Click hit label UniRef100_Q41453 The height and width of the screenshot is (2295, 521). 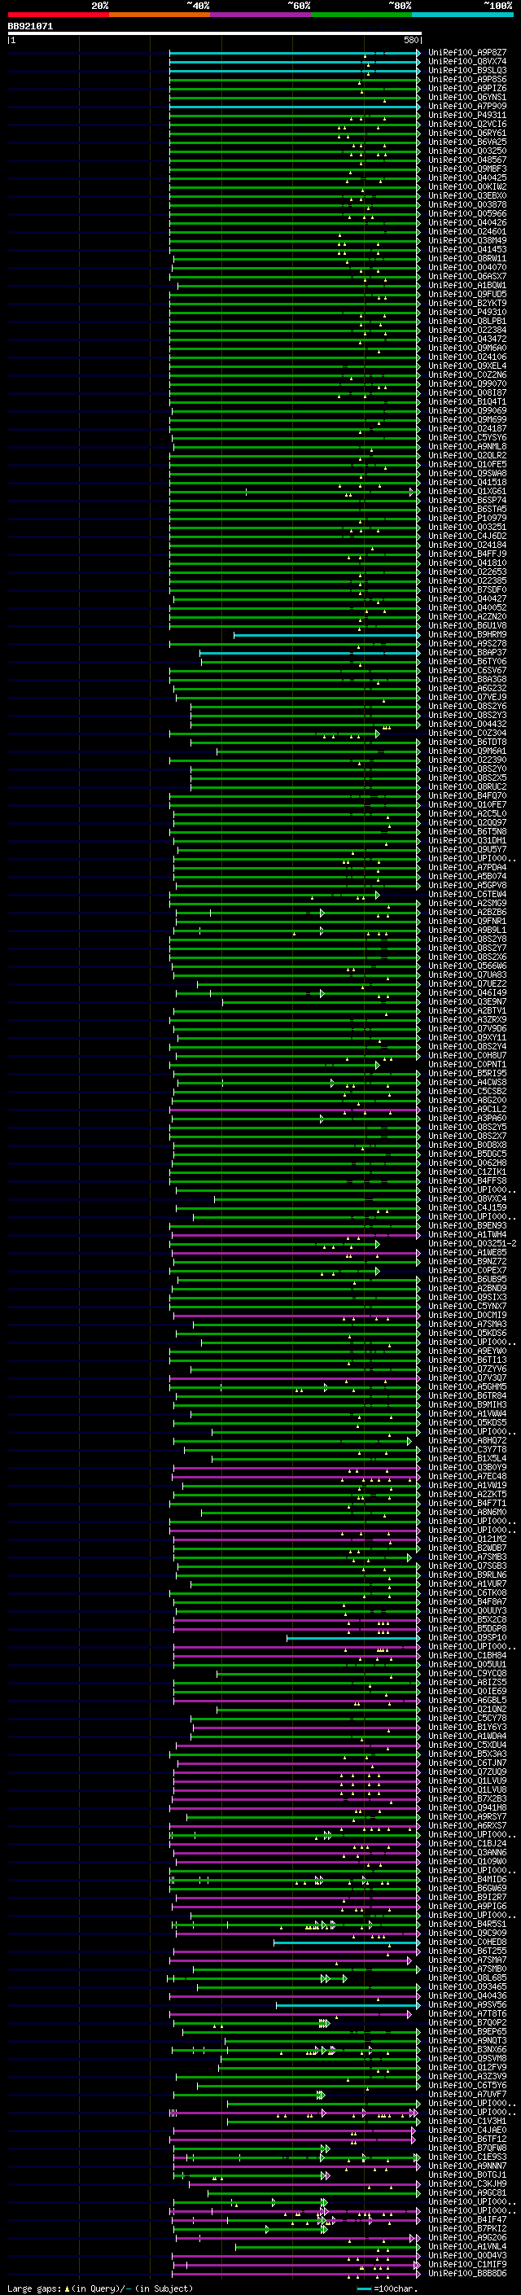466,249
